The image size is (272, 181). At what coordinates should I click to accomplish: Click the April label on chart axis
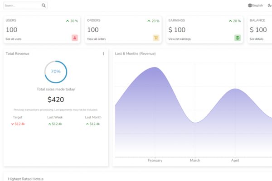tap(235, 160)
